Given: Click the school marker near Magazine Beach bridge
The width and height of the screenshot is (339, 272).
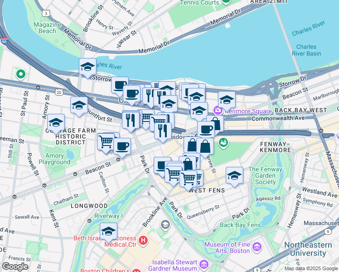Looking at the screenshot, I should [x=87, y=68].
